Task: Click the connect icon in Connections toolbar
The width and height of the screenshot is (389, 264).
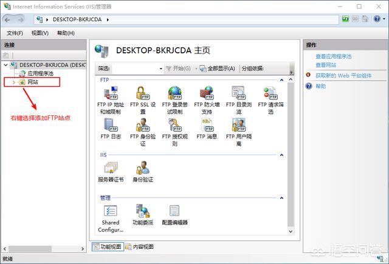Action: pos(5,55)
